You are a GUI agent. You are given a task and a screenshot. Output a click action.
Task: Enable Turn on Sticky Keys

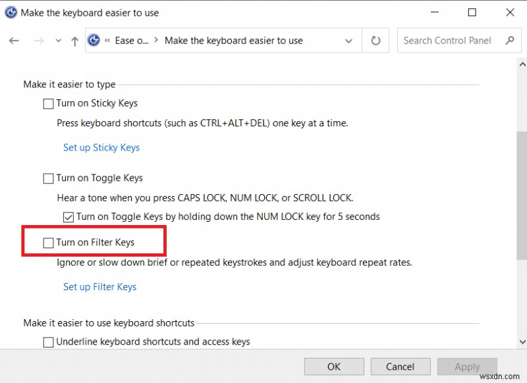pos(48,103)
